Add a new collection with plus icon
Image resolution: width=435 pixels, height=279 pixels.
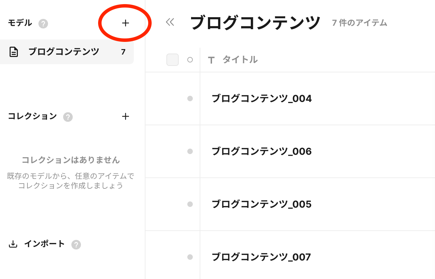pos(126,116)
